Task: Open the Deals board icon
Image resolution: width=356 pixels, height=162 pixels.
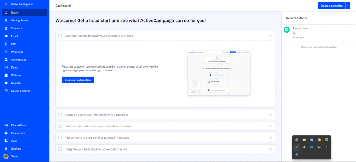Action: [x=6, y=67]
